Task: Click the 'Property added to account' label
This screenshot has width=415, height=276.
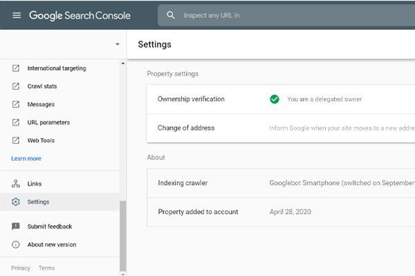Action: [198, 212]
